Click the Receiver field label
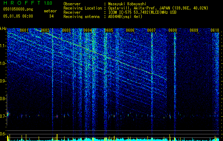Image resolution: width=223 pixels, height=141 pixels. tap(72, 12)
